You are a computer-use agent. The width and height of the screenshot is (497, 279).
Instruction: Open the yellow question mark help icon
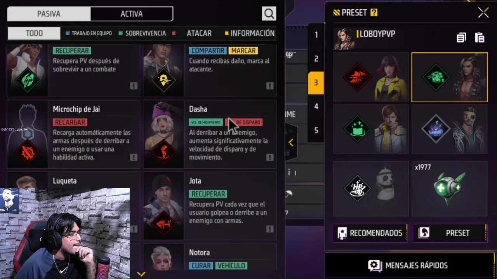tap(374, 13)
